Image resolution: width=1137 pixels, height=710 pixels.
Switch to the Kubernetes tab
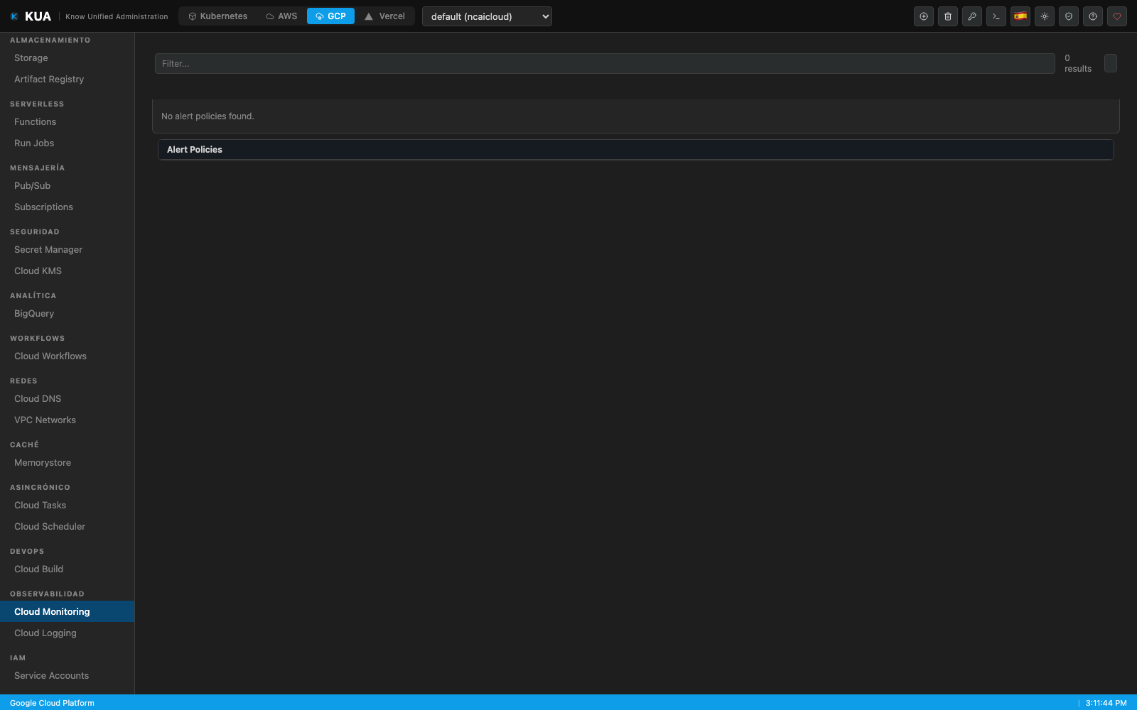217,16
